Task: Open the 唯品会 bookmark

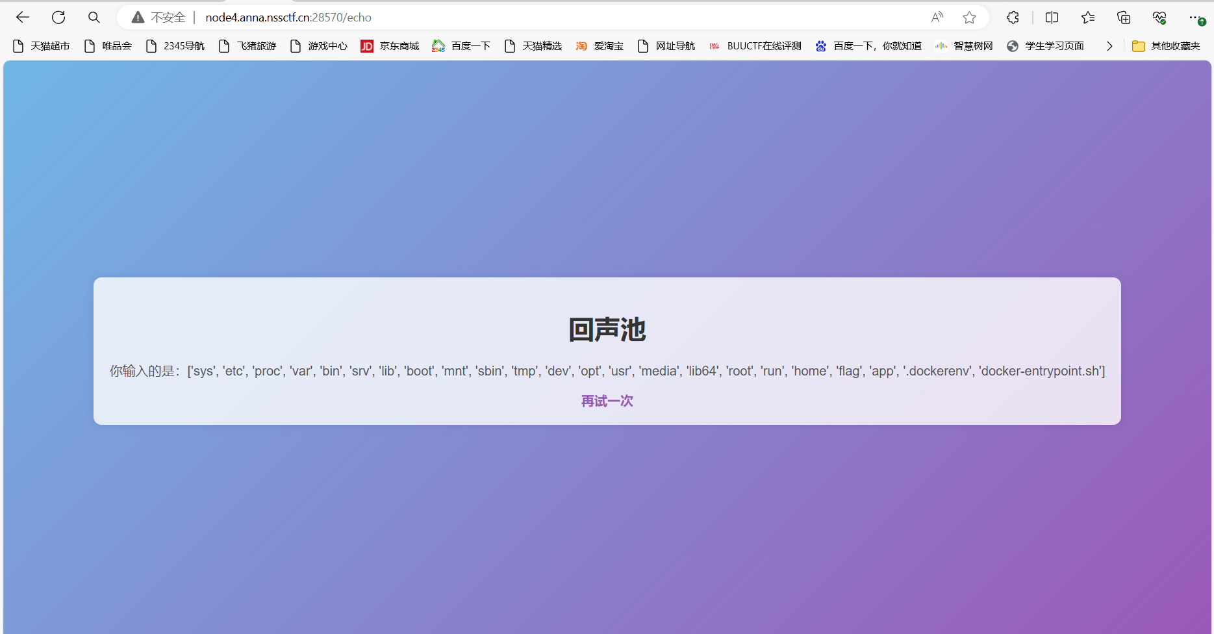Action: (108, 46)
